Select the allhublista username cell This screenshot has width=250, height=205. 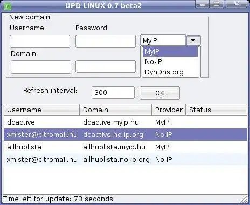coord(24,147)
